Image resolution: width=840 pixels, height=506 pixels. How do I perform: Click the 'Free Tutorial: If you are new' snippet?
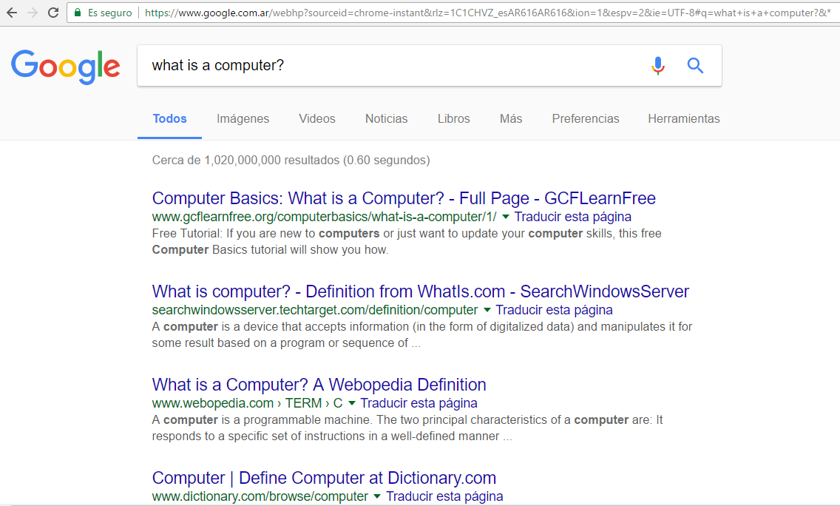click(407, 242)
